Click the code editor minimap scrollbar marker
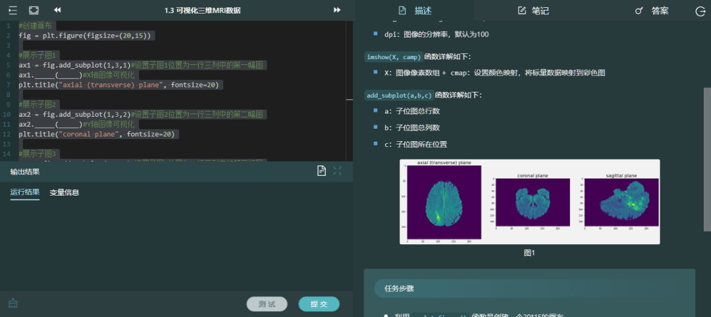The width and height of the screenshot is (711, 317). 349,99
